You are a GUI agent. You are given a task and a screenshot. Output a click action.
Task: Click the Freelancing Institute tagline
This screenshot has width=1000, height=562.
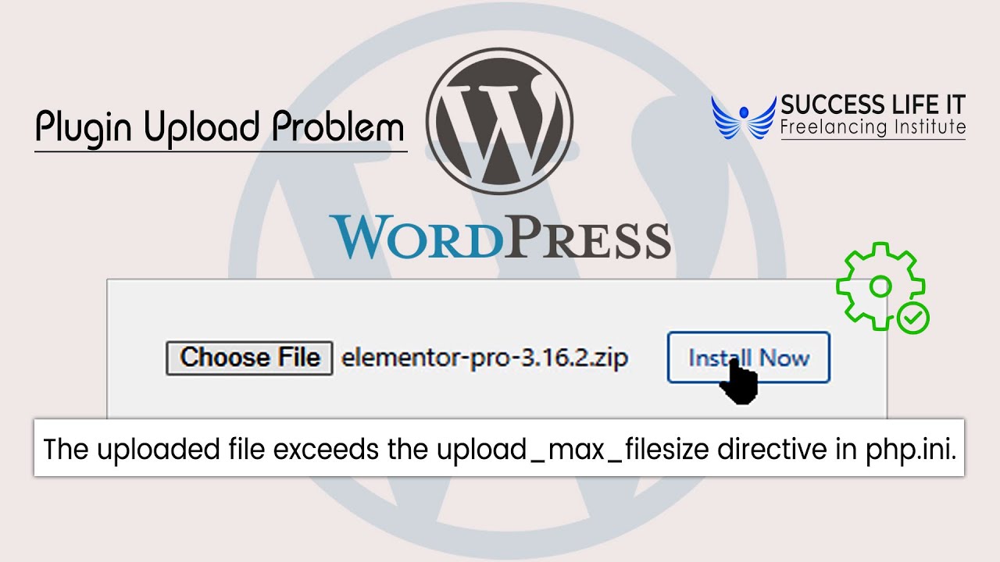pyautogui.click(x=873, y=128)
